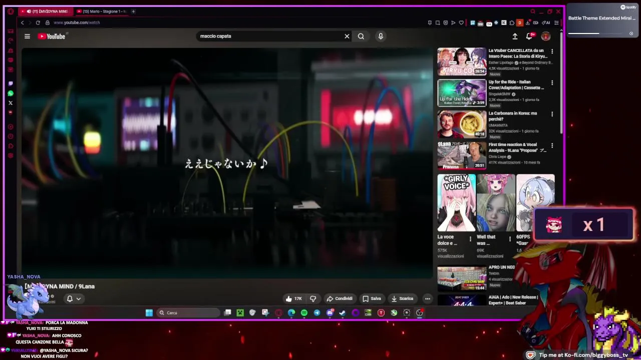Viewport: 641px width, 360px height.
Task: Open the browser downloads arrow icon
Action: click(528, 22)
